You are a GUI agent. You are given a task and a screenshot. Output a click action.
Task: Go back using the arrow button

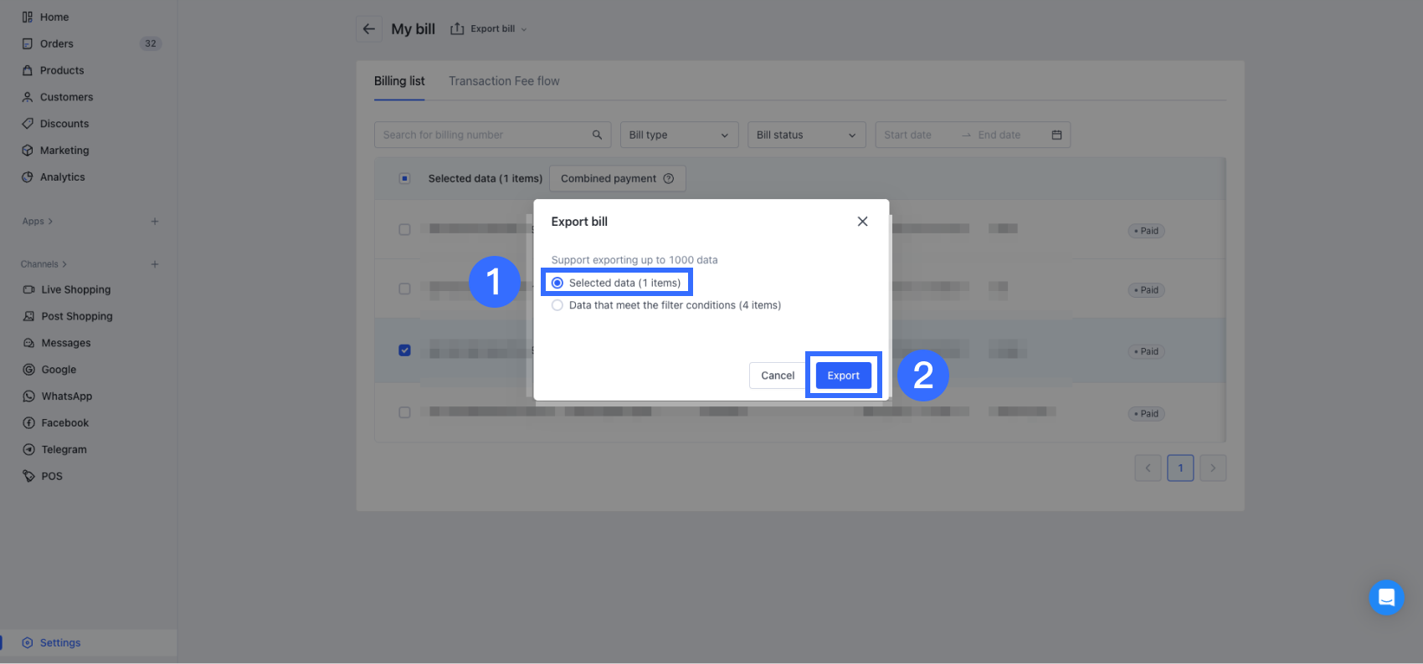pos(369,29)
